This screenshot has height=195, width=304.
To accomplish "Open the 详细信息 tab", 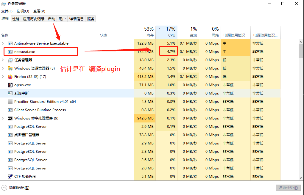I will pos(77,19).
